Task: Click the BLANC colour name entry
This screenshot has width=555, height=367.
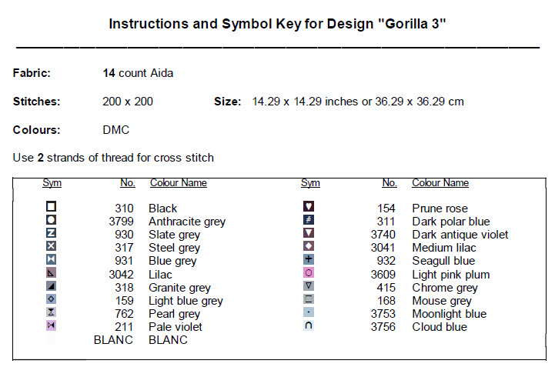Action: click(168, 340)
